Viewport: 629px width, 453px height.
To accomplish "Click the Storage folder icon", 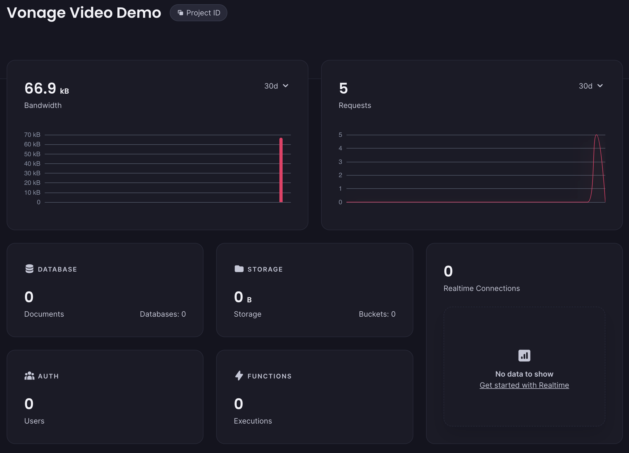I will [x=239, y=269].
